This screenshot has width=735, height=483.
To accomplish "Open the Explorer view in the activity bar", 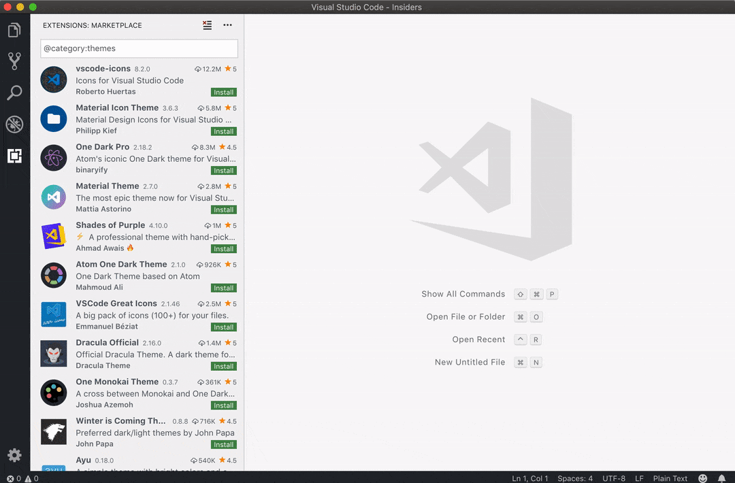I will (15, 30).
